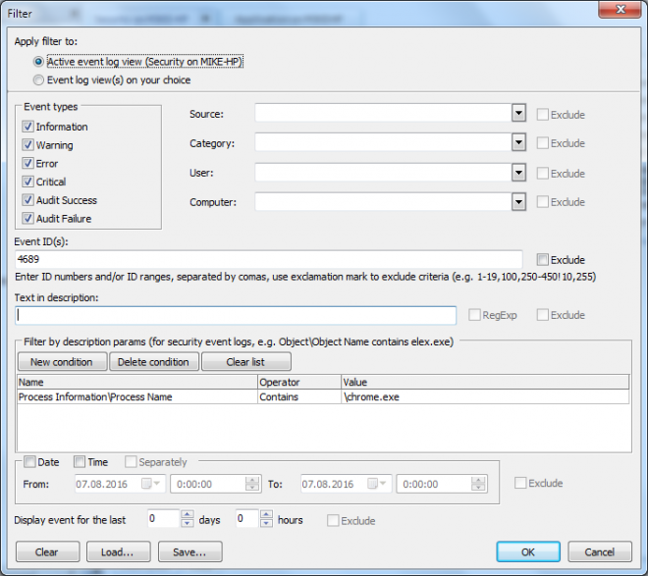Enable the RegExp checkbox

(474, 315)
